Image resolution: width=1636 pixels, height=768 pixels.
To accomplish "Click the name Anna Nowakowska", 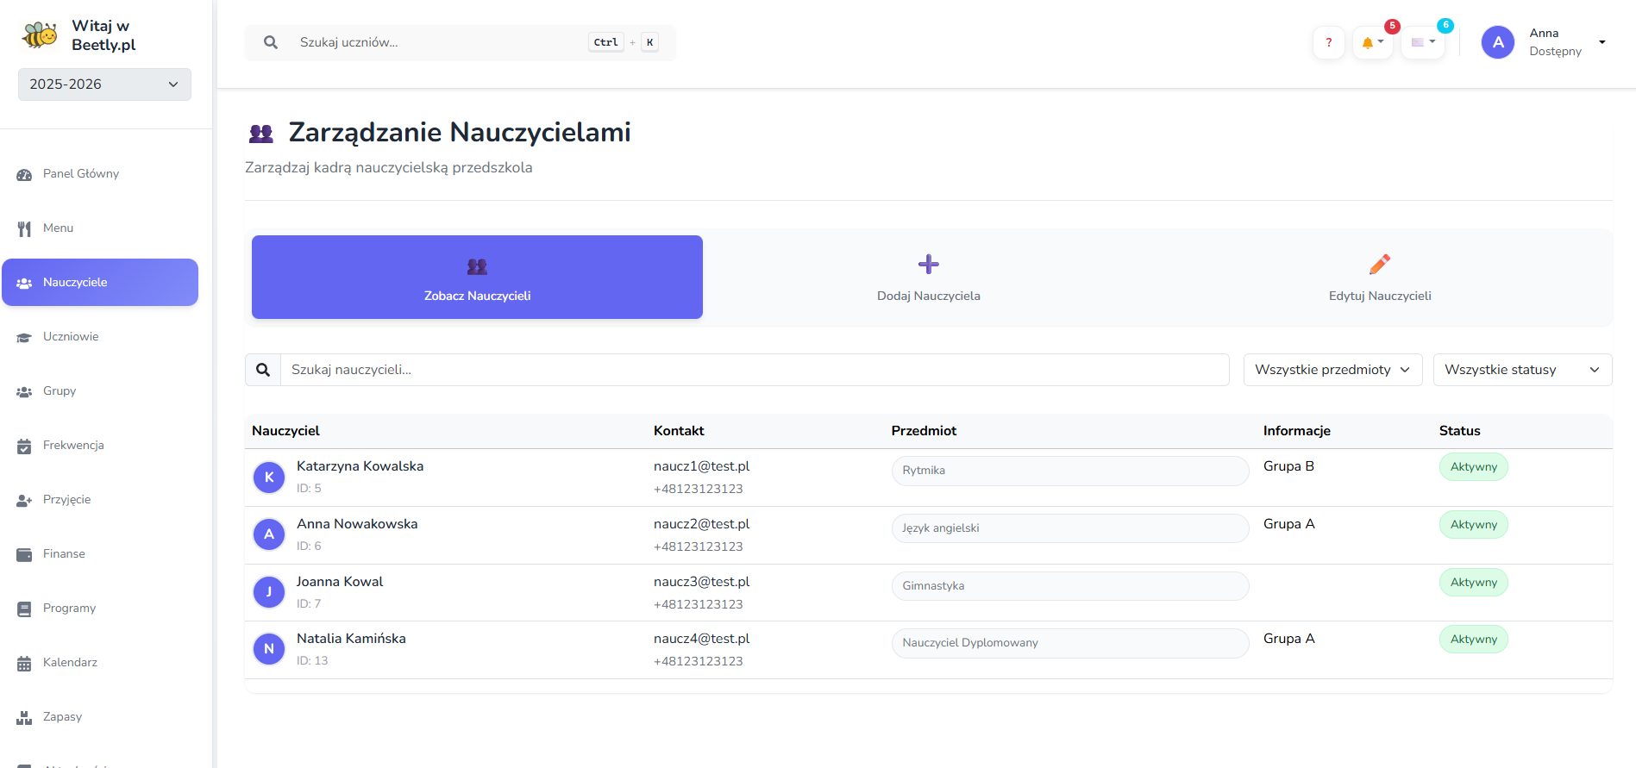I will 357,524.
